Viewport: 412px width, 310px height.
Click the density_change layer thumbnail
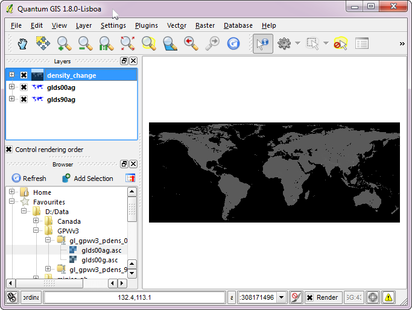tap(37, 75)
